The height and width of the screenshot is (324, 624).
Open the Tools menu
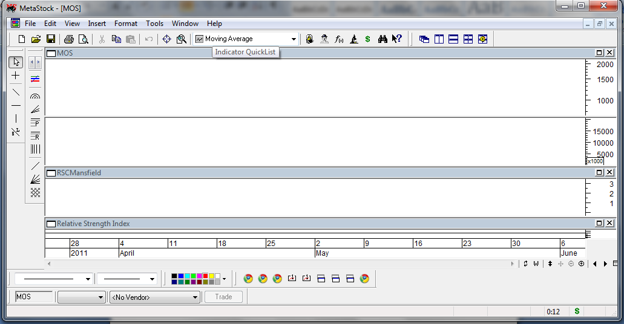(x=155, y=24)
